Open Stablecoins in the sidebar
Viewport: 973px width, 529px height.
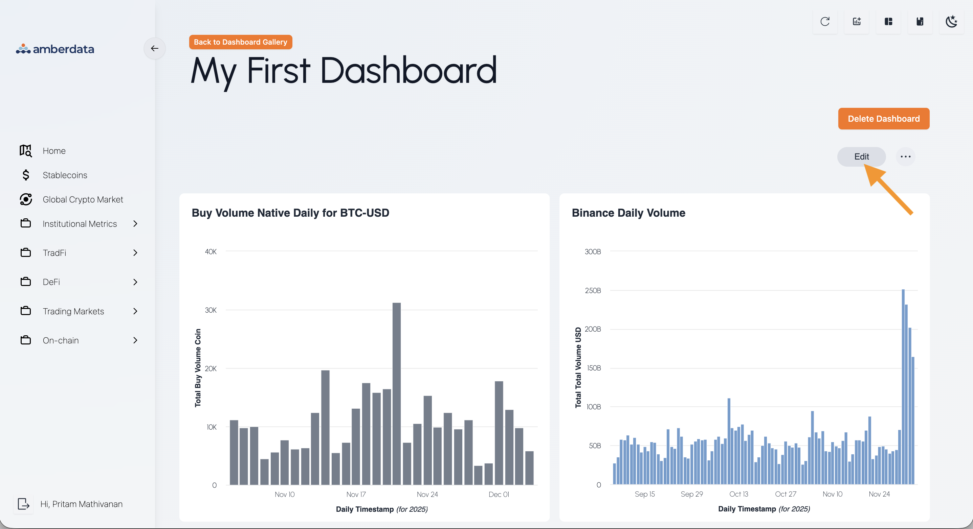coord(65,175)
